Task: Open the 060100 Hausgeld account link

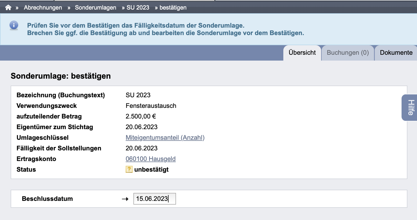Action: pos(151,159)
